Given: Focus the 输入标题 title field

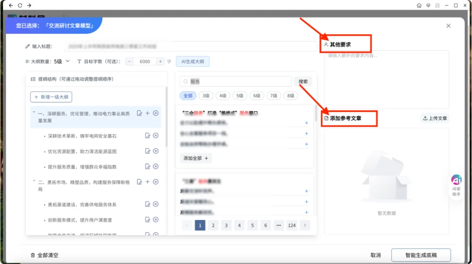Looking at the screenshot, I should 191,46.
